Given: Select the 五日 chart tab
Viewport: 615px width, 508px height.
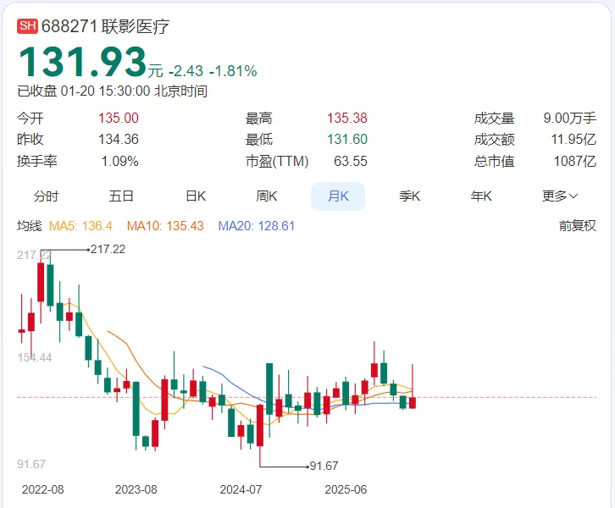Looking at the screenshot, I should (121, 196).
